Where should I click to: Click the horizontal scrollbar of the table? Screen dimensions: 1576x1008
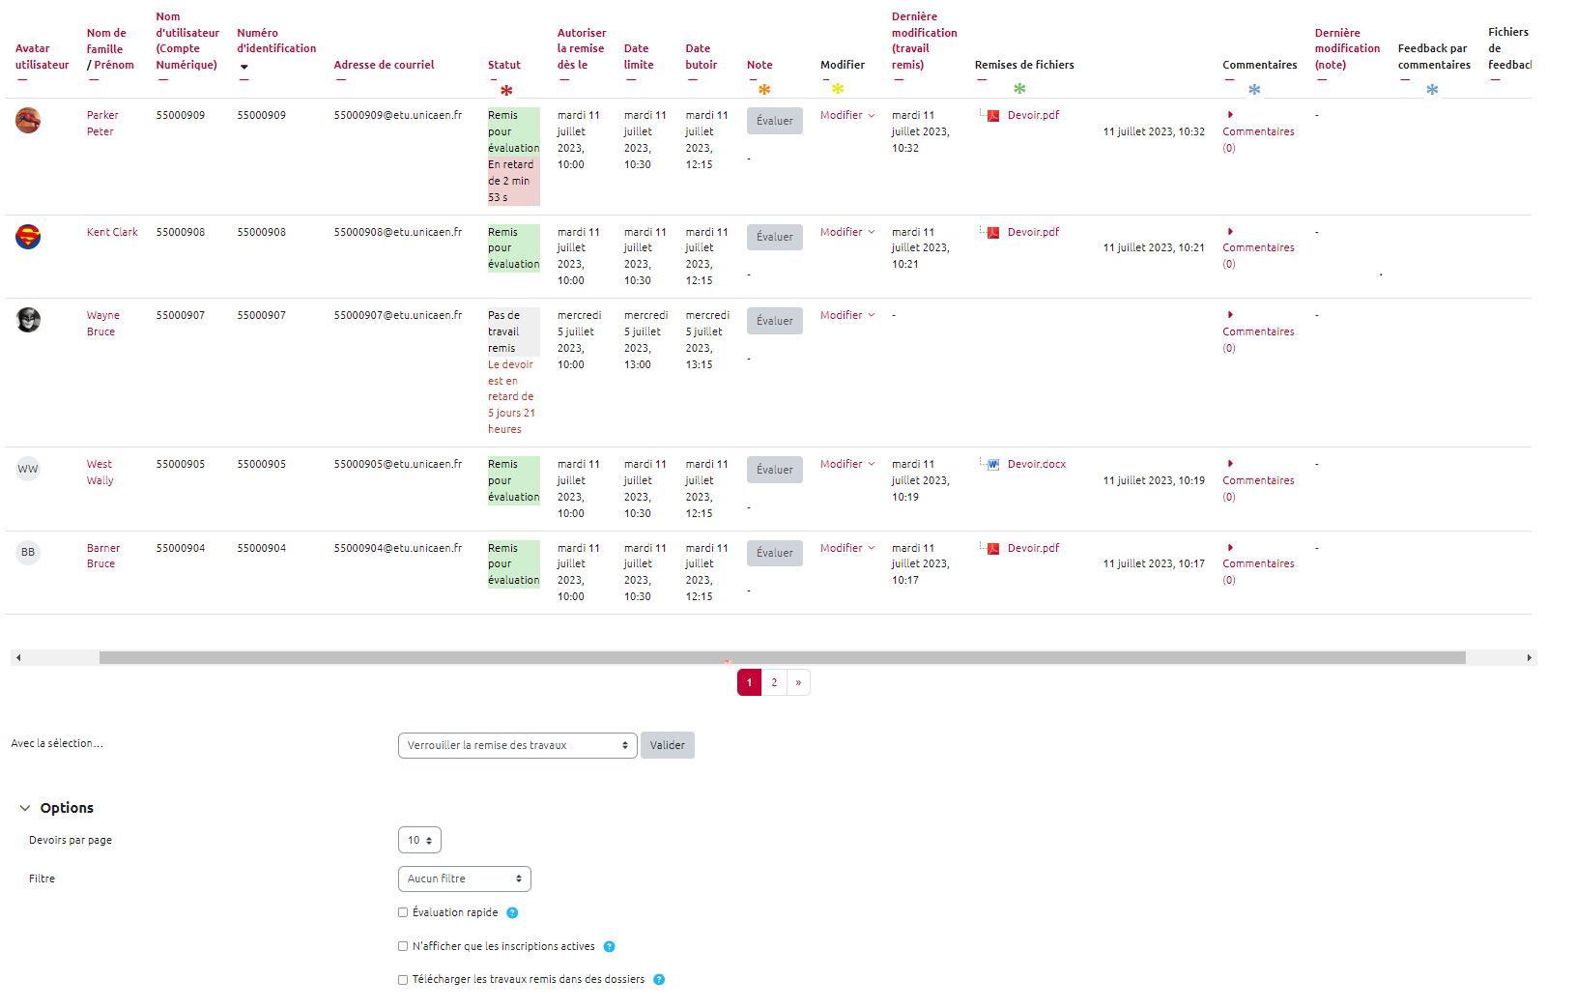pyautogui.click(x=781, y=658)
